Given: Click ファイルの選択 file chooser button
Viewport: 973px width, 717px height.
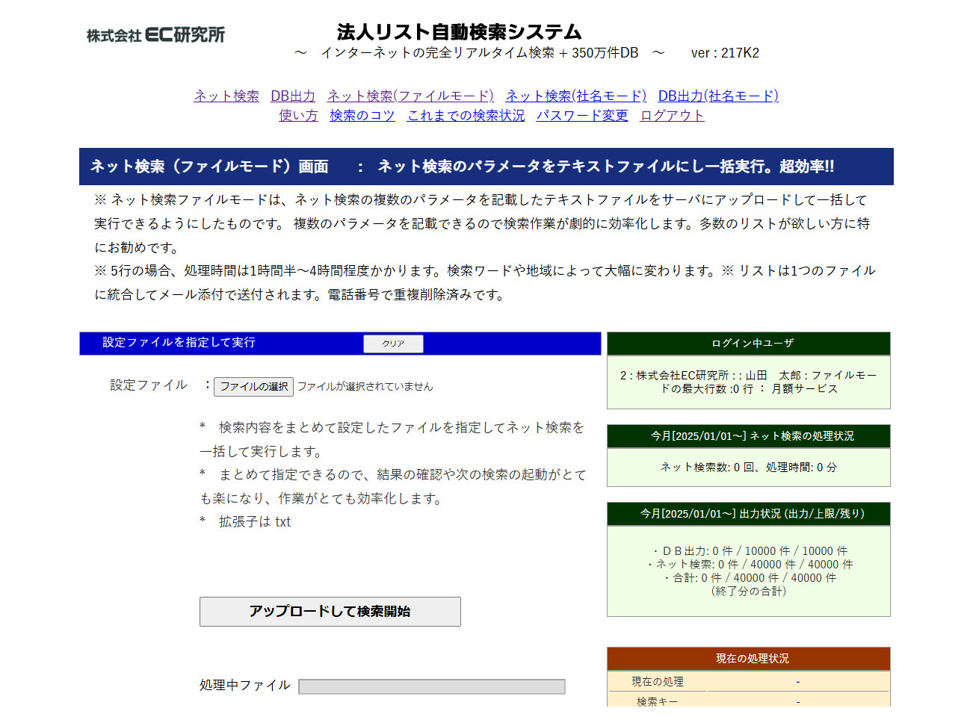Looking at the screenshot, I should pyautogui.click(x=253, y=386).
